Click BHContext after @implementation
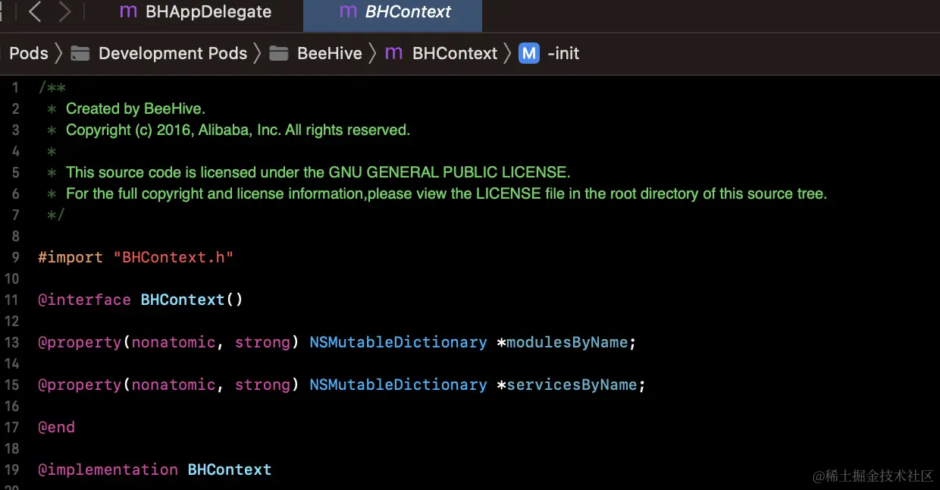 [230, 470]
